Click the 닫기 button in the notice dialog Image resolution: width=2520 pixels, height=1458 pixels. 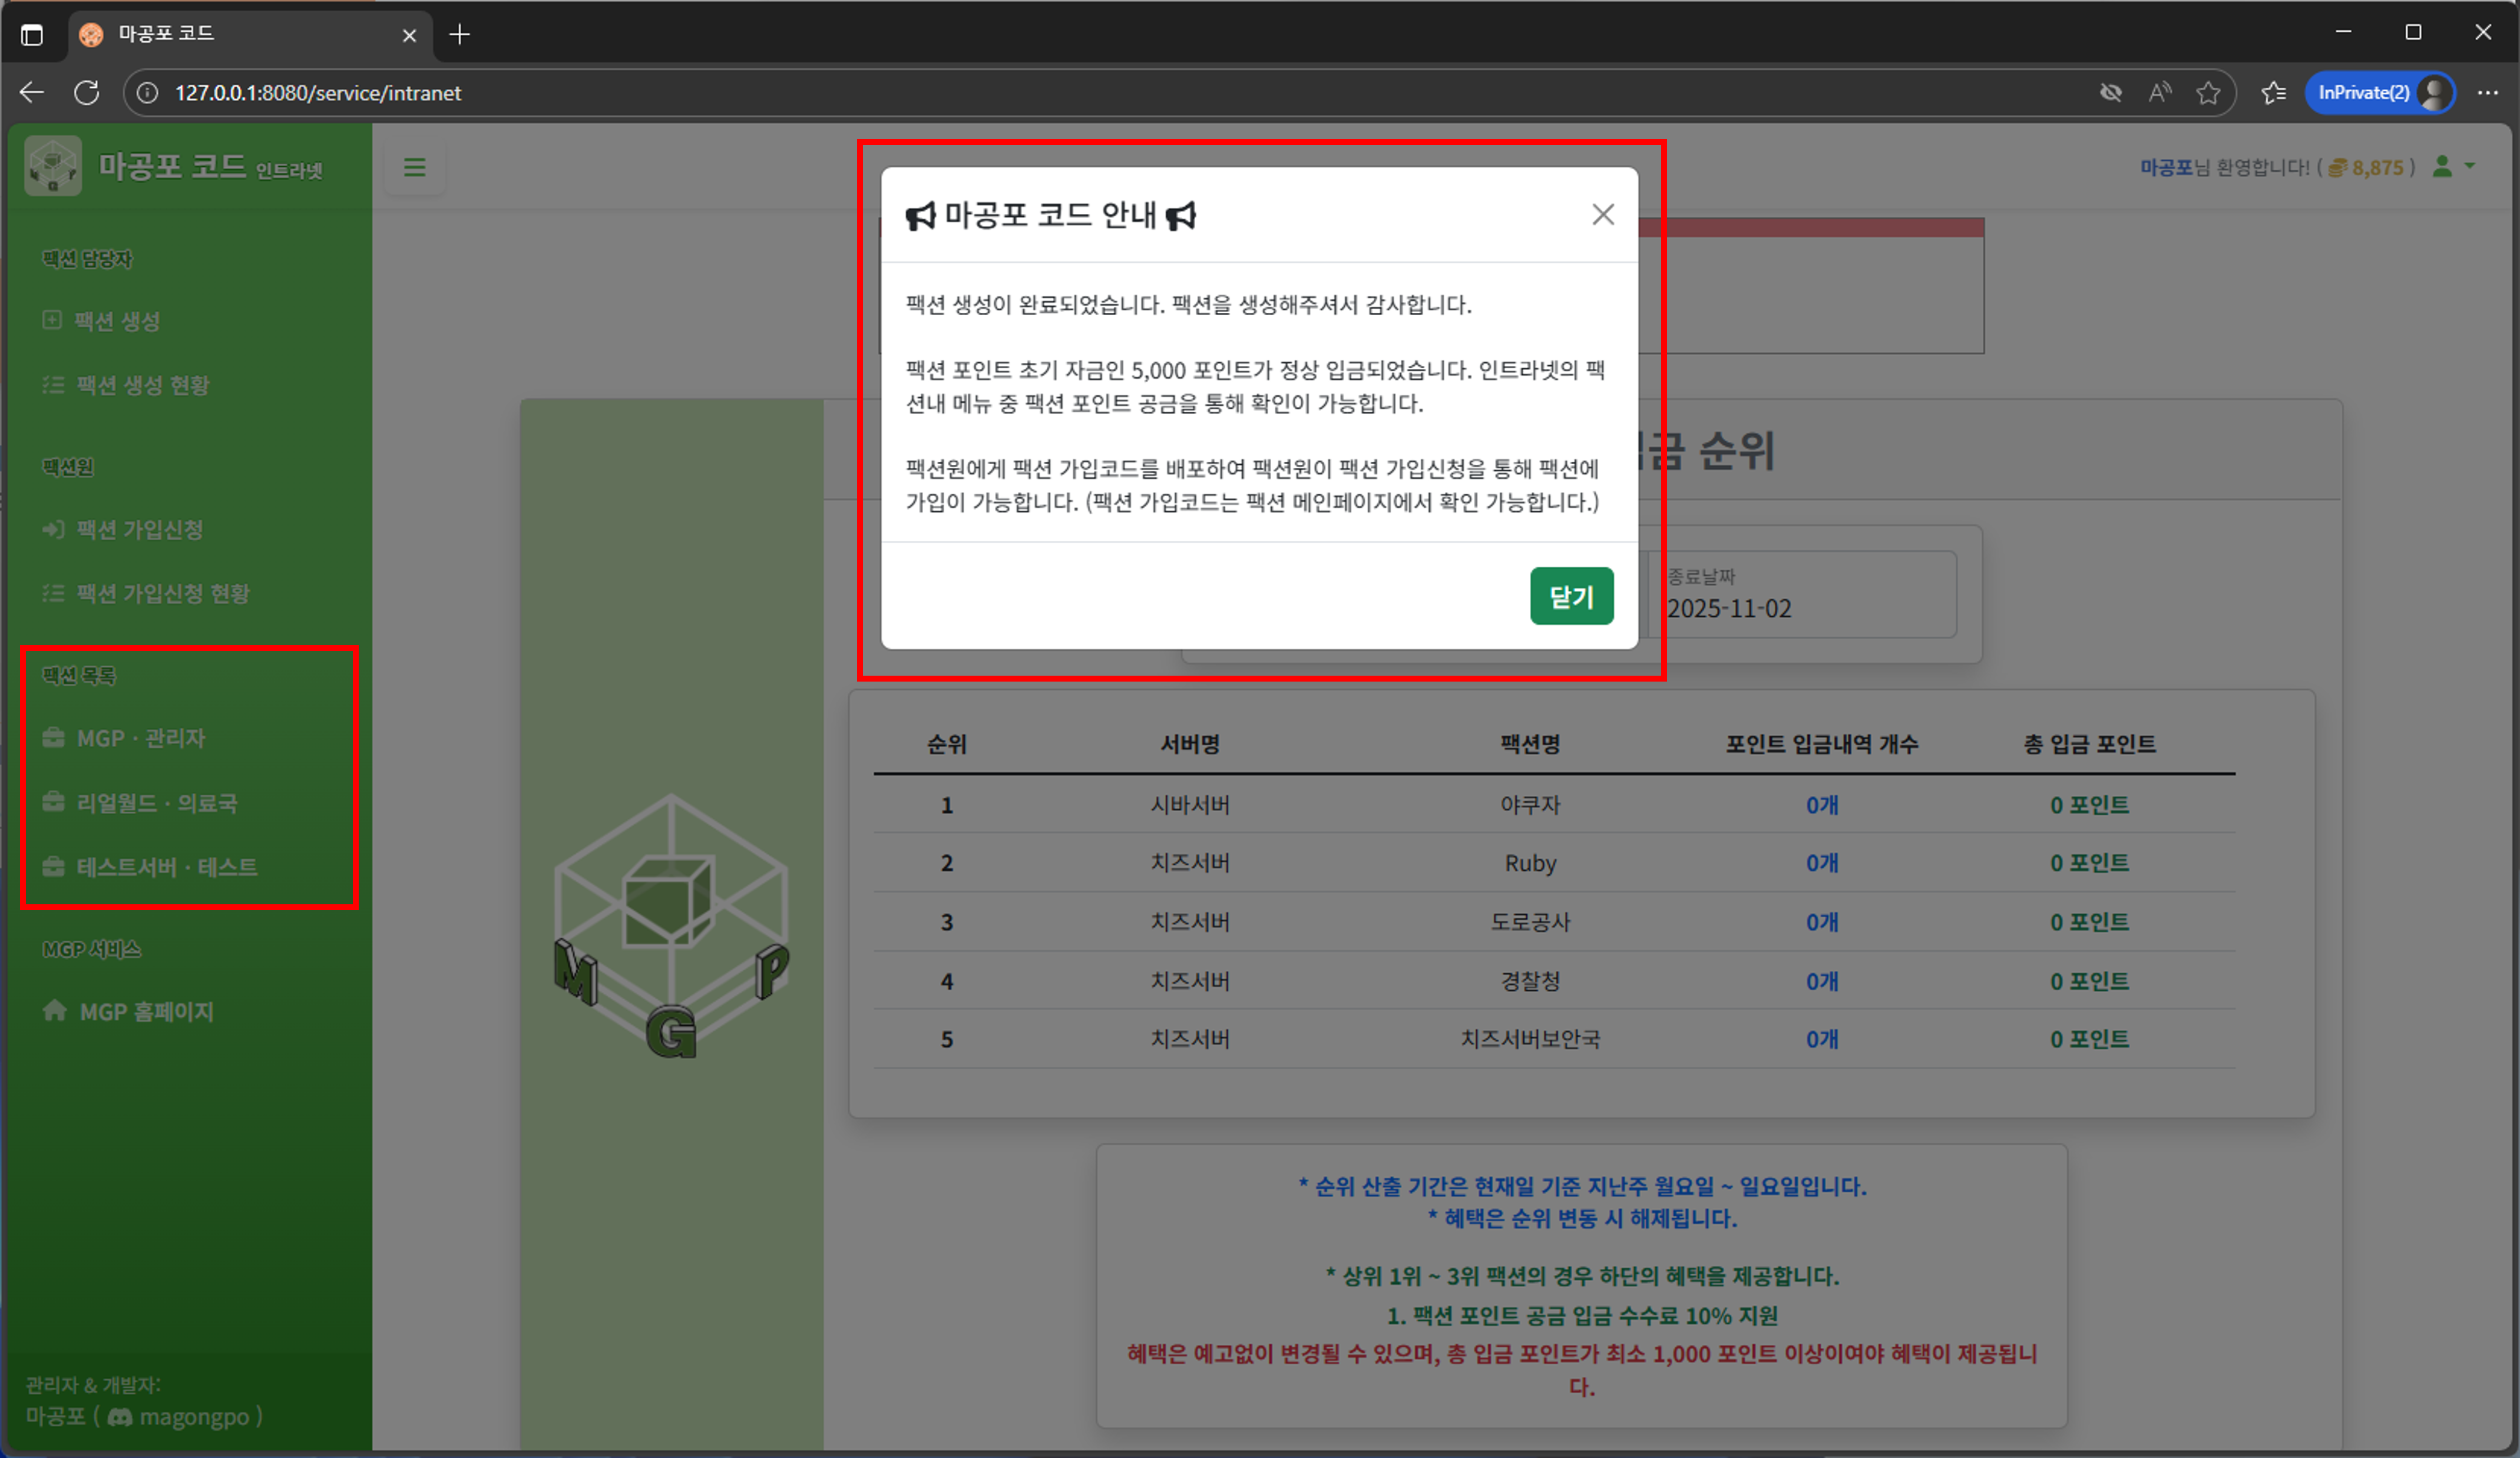1571,596
